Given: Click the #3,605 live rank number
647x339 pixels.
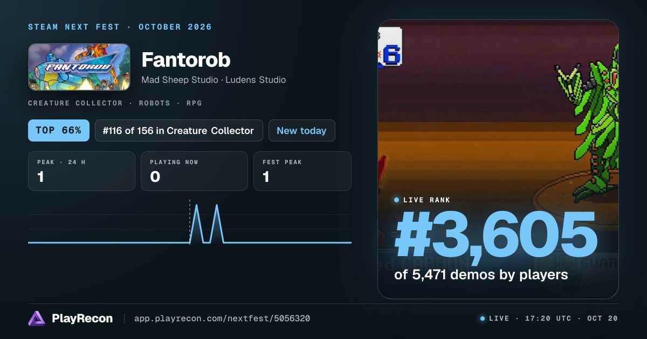Looking at the screenshot, I should tap(496, 235).
